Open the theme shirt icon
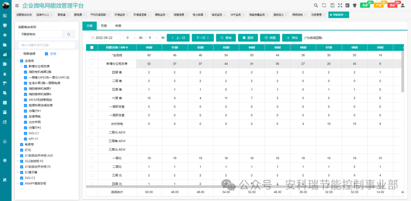Screen dimensions: 411x201 pyautogui.click(x=355, y=5)
